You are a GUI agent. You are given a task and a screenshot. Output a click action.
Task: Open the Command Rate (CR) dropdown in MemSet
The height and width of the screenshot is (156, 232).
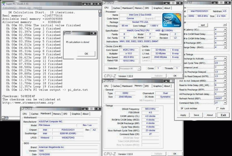click(x=225, y=103)
